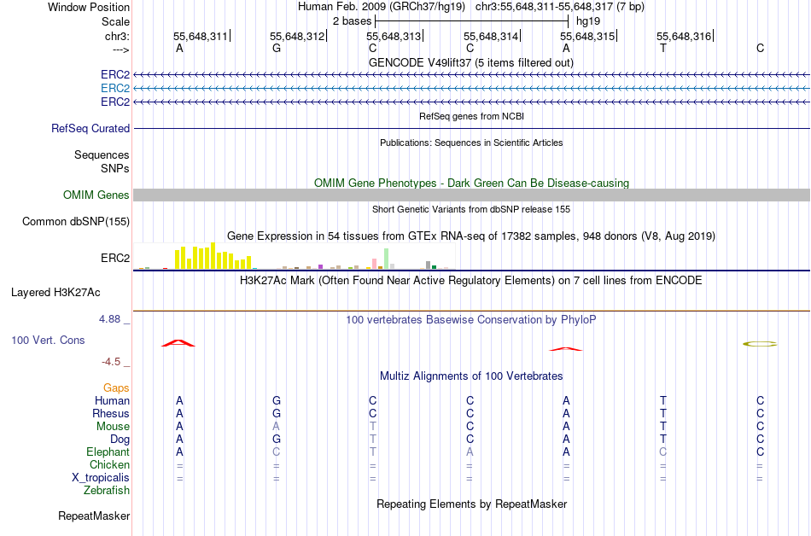Open GENCODE V49lift37 track title

(470, 62)
